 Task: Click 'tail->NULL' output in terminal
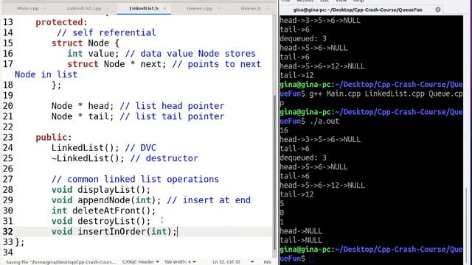pos(301,240)
